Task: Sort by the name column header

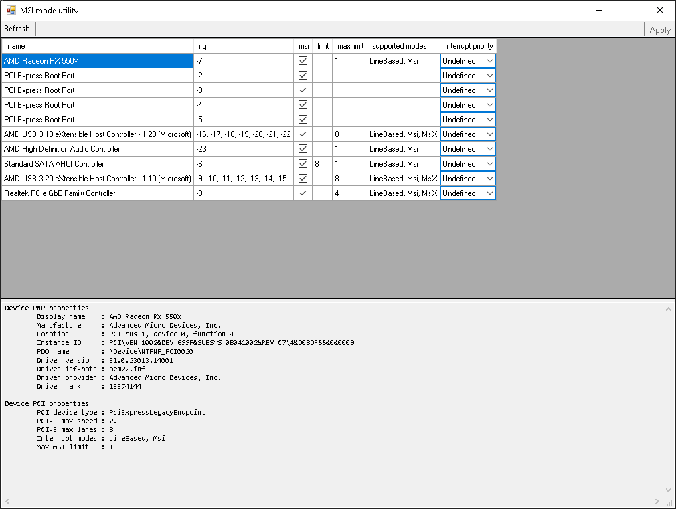Action: (98, 46)
